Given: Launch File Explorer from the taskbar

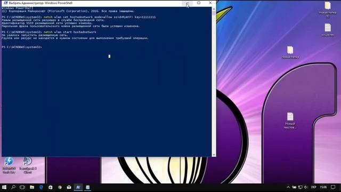Looking at the screenshot, I should tap(32, 187).
